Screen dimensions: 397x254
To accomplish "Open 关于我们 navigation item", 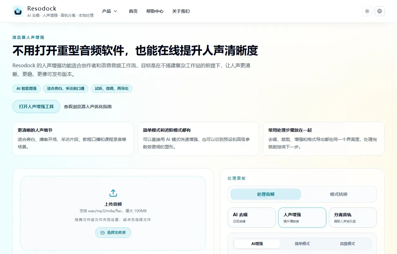I will tap(181, 11).
